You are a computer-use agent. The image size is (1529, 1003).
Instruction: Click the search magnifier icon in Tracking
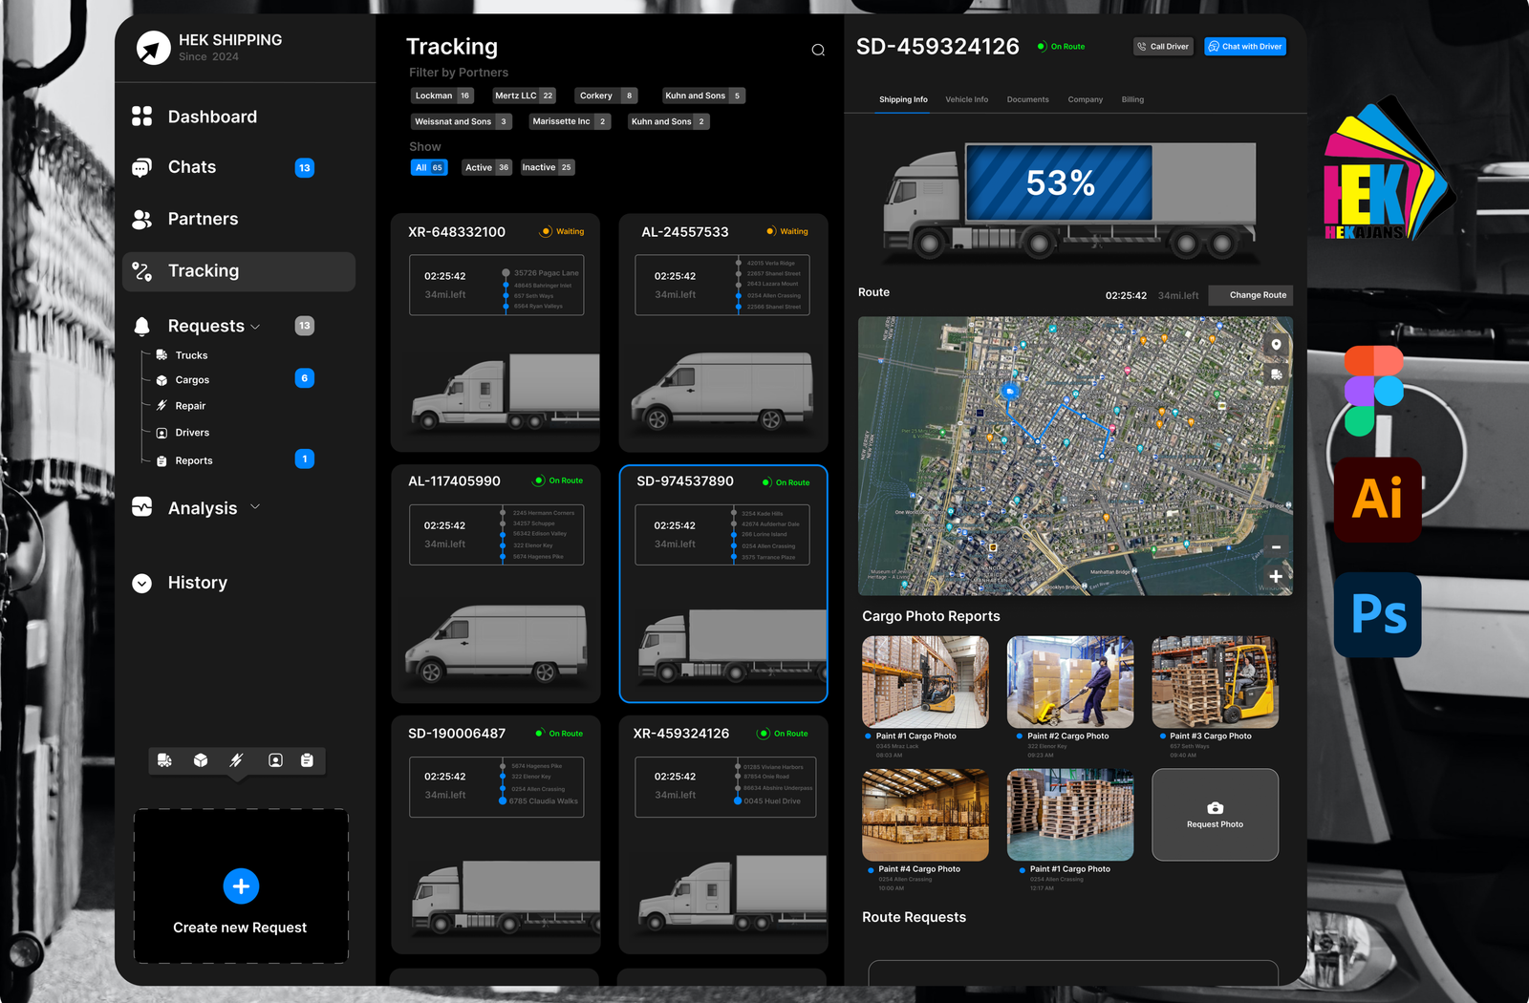pos(818,51)
